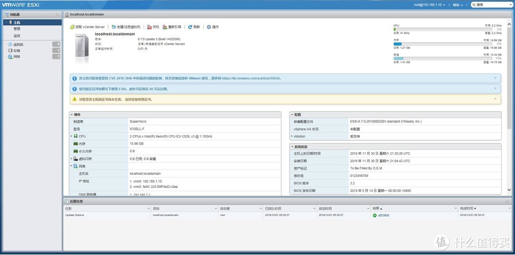The image size is (515, 255).
Task: Collapse the Configuration panel
Action: tap(292, 115)
